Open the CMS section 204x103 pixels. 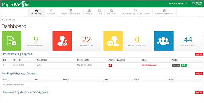100,12
